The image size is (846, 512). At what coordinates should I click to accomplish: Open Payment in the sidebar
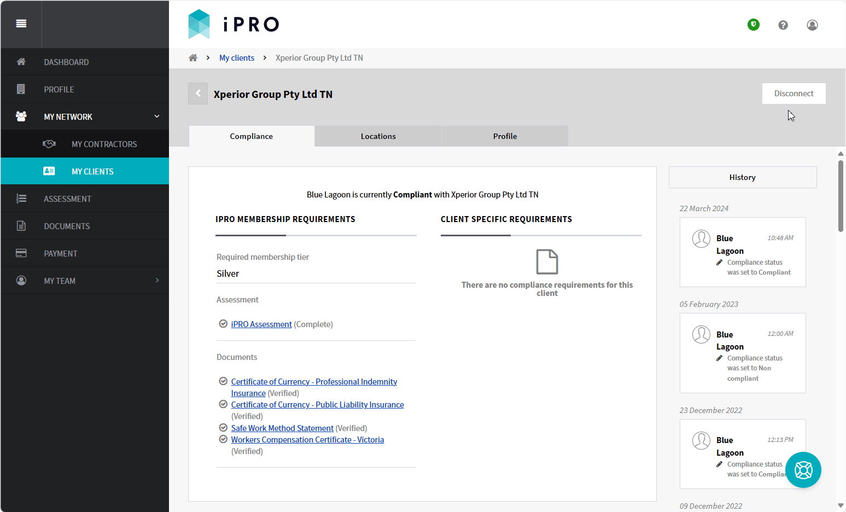[85, 253]
